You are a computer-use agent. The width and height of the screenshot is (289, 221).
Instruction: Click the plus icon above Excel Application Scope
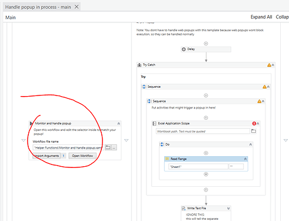(x=206, y=118)
